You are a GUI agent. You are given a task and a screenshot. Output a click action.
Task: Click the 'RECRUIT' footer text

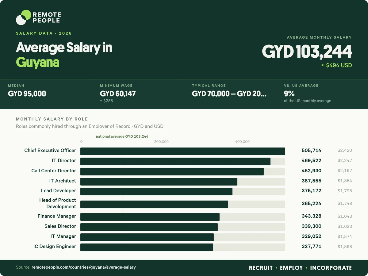(261, 268)
